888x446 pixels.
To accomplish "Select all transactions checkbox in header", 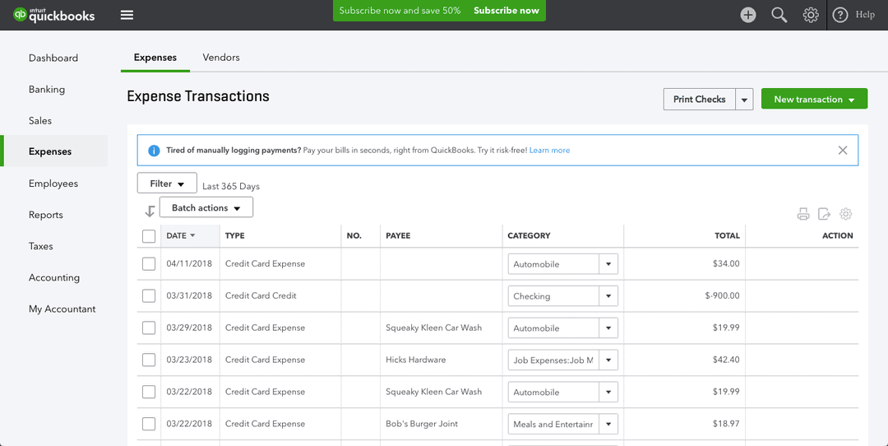I will tap(149, 235).
